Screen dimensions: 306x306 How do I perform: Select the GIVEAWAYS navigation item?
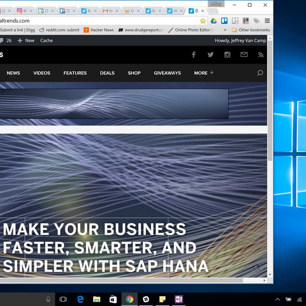167,73
